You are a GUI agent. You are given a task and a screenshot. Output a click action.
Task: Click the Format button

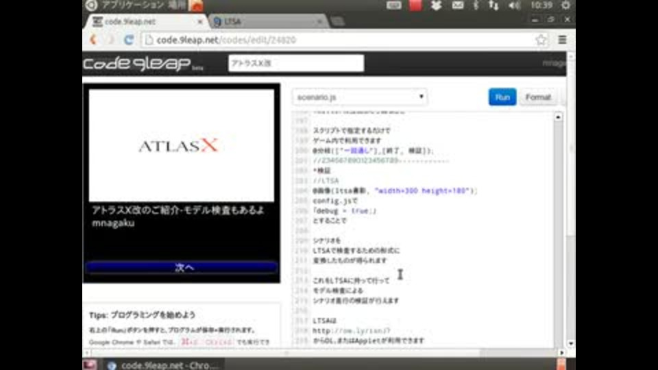(538, 97)
